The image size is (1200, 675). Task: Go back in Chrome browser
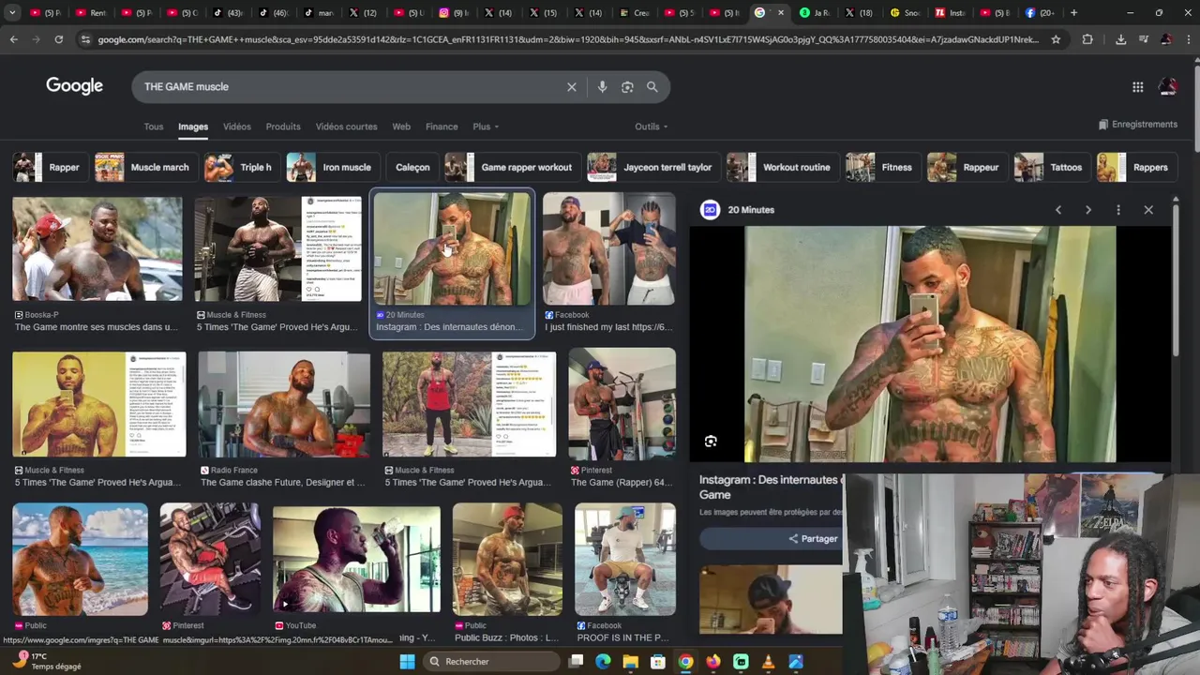tap(13, 39)
